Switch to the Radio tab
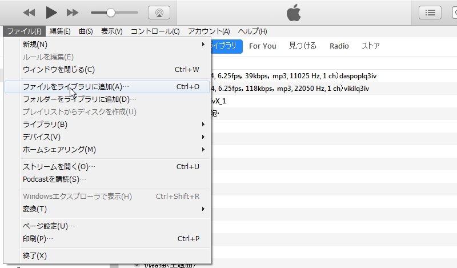Screen dimensions: 457x268 [x=339, y=46]
